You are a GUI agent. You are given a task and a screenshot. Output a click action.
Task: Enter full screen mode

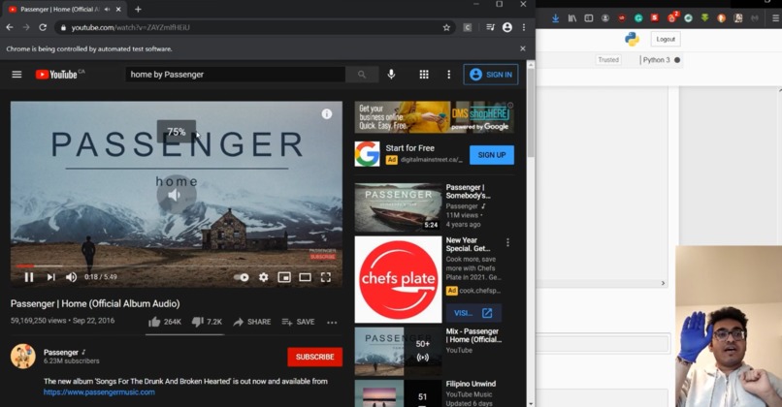click(x=326, y=277)
